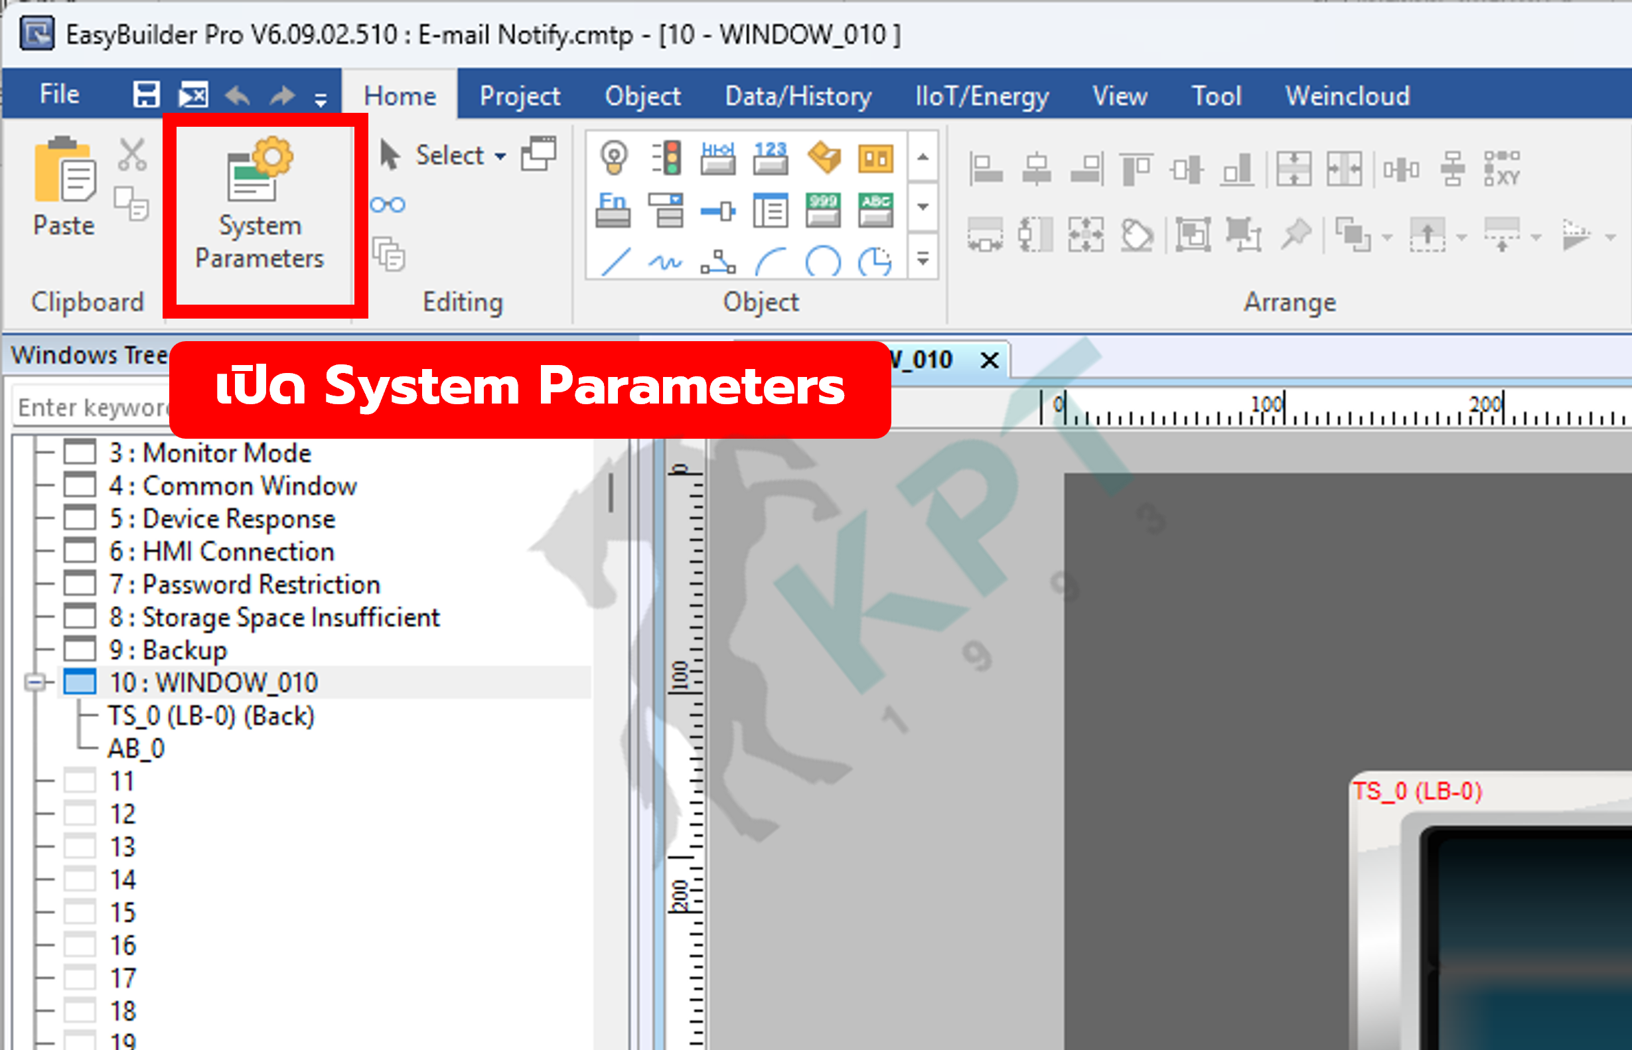Switch to the Data/History ribbon tab
1632x1050 pixels.
pos(798,96)
